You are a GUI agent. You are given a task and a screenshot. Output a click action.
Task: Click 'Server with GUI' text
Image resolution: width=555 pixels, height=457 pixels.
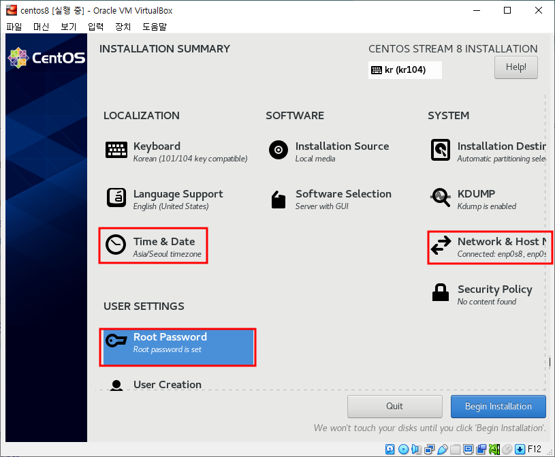pyautogui.click(x=321, y=206)
